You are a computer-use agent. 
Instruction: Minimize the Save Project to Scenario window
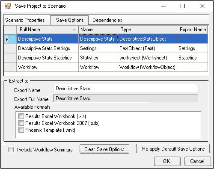click(163, 6)
